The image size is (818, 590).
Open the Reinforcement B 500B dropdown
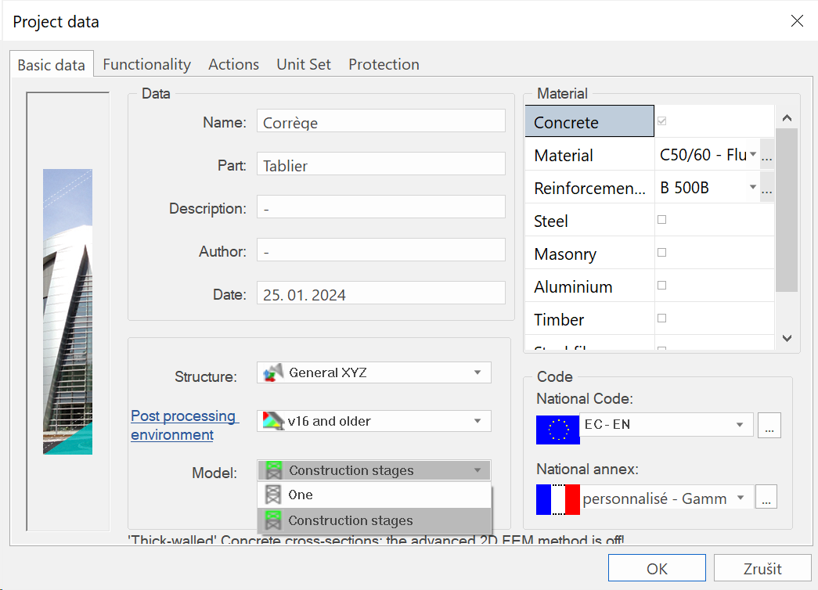(x=753, y=188)
